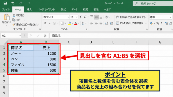Align text to bottom
Viewport: 173px width, 97px height.
coord(101,17)
